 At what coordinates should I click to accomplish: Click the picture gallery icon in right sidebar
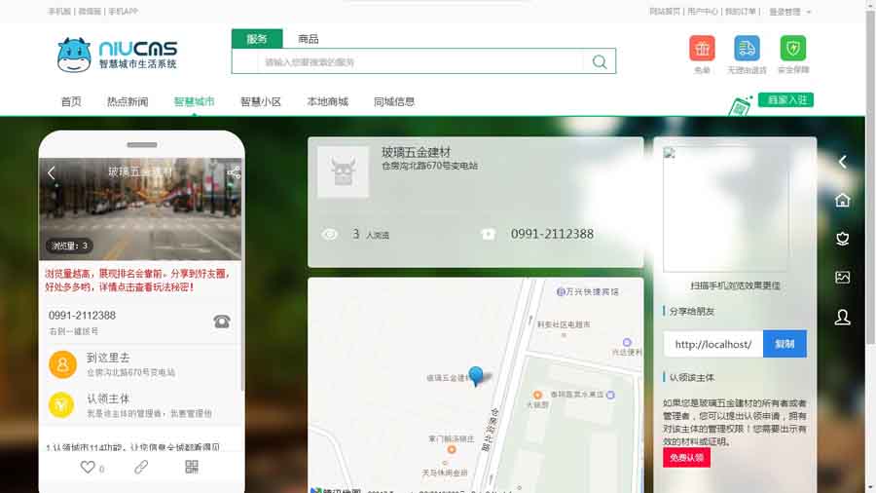click(843, 278)
